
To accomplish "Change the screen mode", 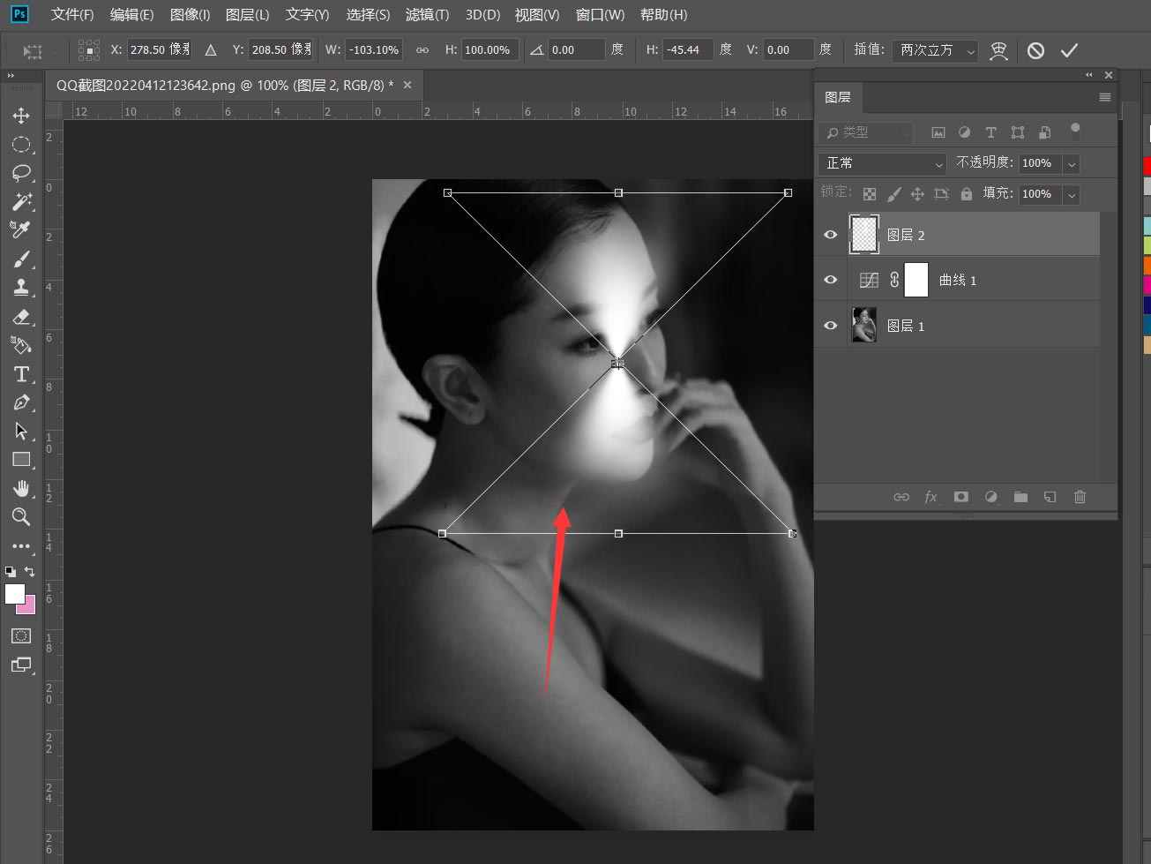I will (x=21, y=665).
